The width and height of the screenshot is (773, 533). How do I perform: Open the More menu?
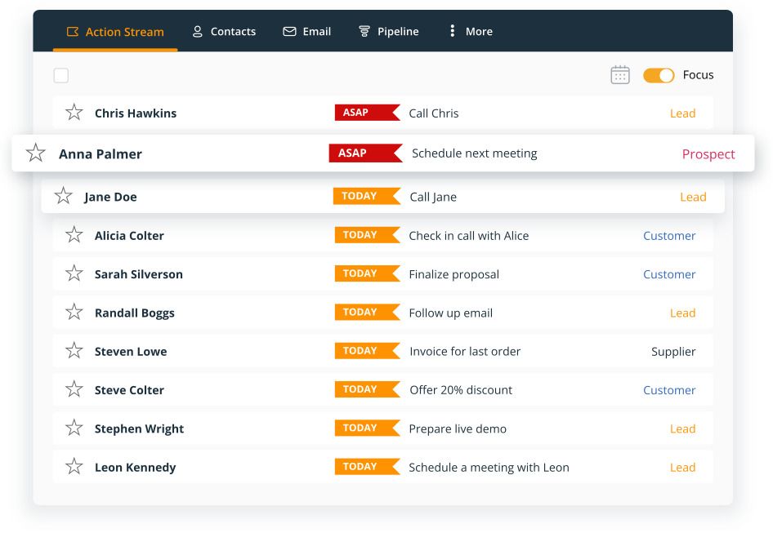(x=468, y=31)
